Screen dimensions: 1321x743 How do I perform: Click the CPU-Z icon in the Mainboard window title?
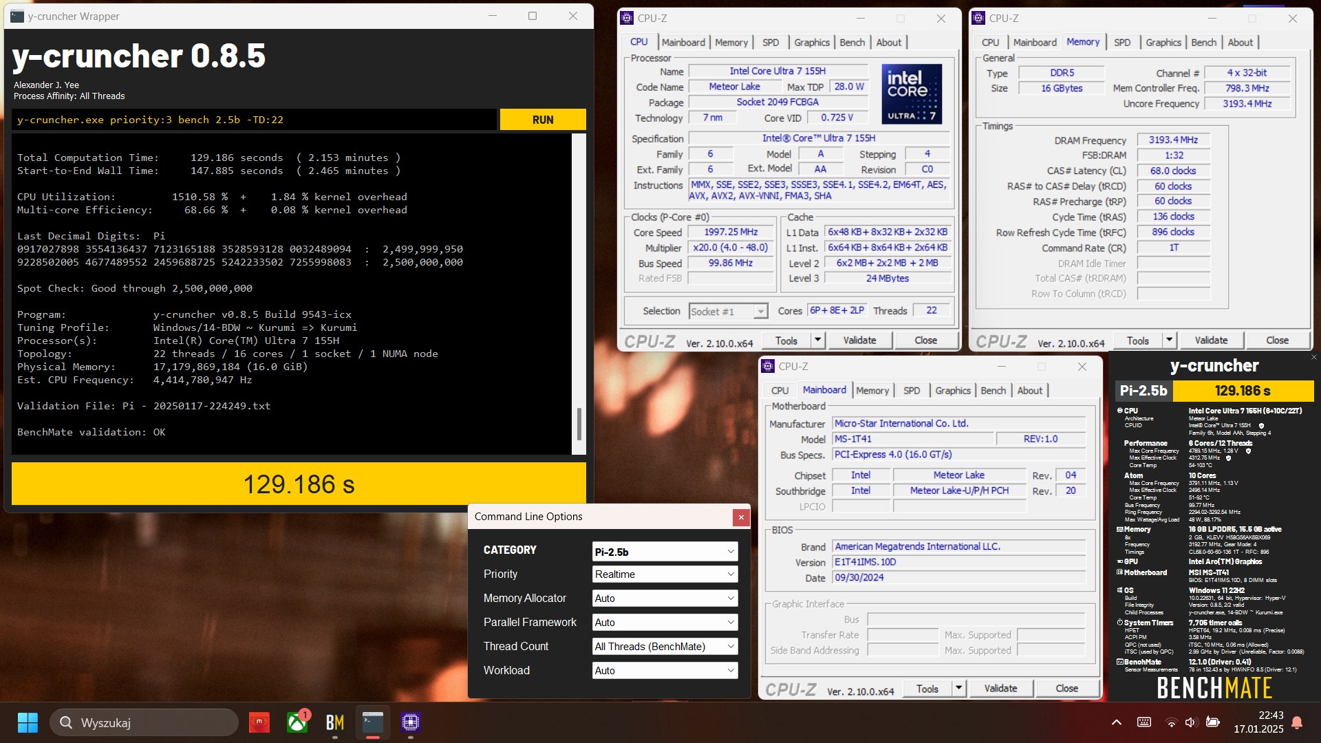tap(769, 367)
